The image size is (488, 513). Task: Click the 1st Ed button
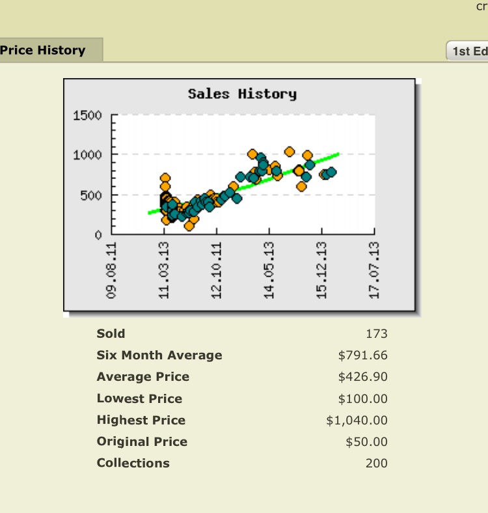coord(468,51)
